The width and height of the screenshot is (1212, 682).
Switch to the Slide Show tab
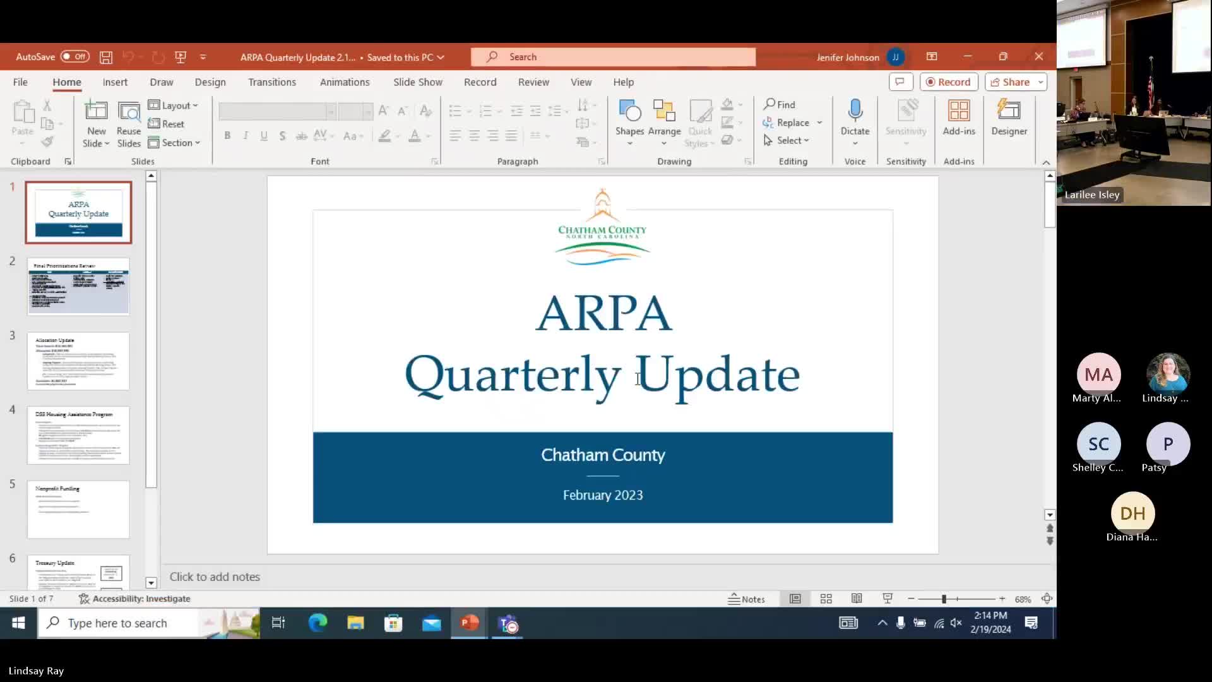417,82
